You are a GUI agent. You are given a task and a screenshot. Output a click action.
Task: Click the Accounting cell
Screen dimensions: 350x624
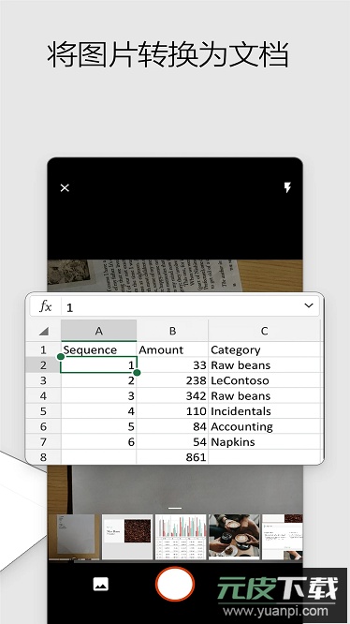(264, 426)
